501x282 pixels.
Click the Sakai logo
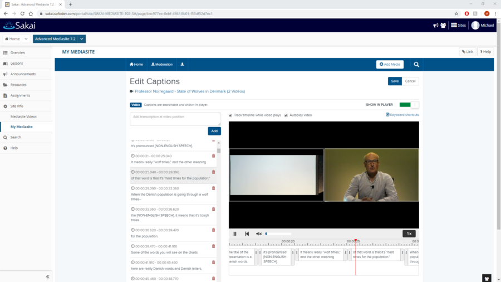pyautogui.click(x=19, y=25)
